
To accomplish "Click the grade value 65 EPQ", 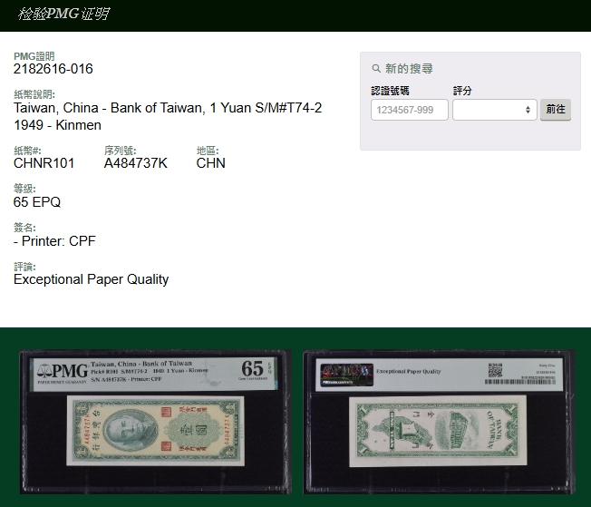I will [37, 202].
